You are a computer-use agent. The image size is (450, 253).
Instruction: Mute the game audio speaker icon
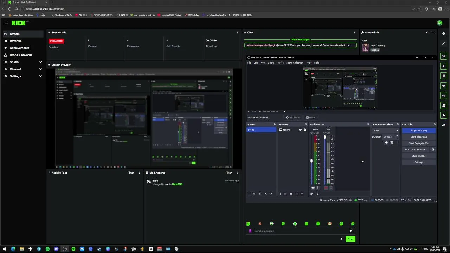click(313, 188)
